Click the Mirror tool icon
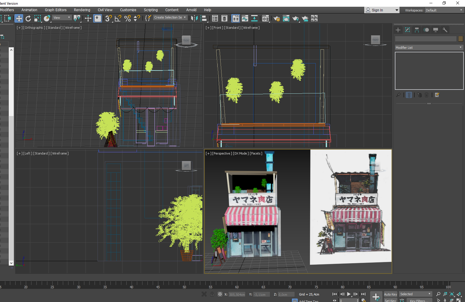Screen dimensions: 465x302 point(194,19)
